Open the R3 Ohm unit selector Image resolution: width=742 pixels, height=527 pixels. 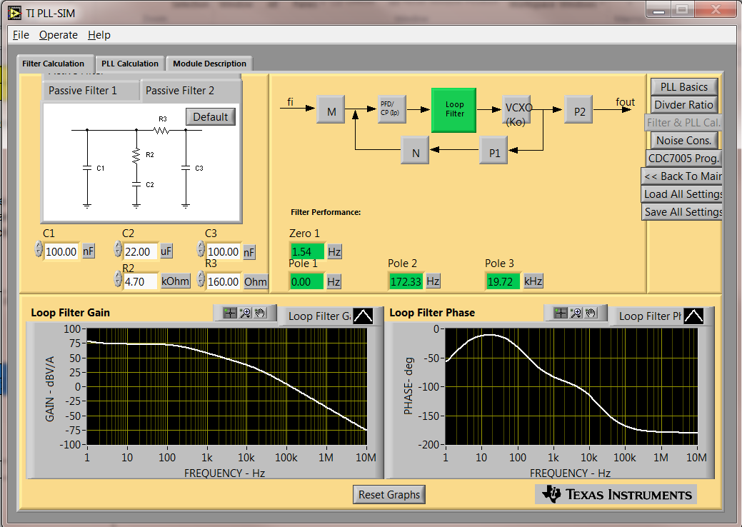click(x=256, y=281)
